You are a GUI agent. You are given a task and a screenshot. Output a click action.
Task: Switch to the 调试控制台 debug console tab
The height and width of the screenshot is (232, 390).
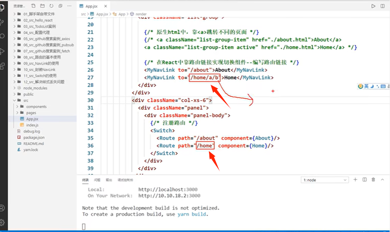pyautogui.click(x=126, y=180)
